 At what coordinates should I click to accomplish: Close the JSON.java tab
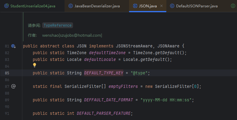tap(161, 6)
